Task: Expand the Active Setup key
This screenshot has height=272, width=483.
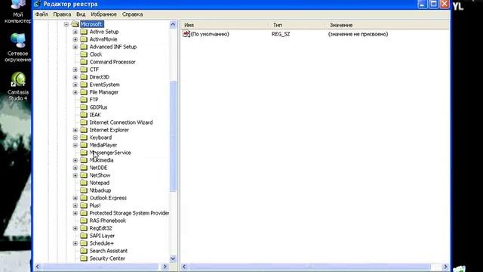Action: pos(75,32)
